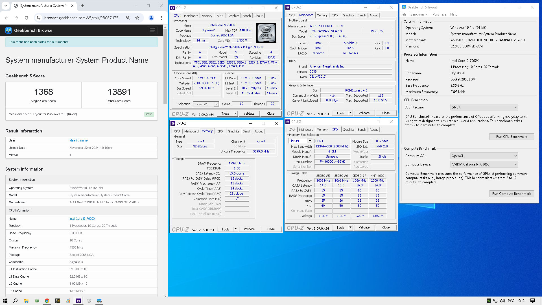This screenshot has width=542, height=305.
Task: Open the Help menu in Geekbench 5
Action: [454, 14]
